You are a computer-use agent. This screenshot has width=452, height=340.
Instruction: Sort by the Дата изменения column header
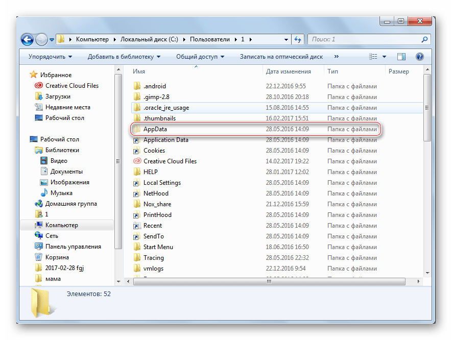(x=289, y=71)
